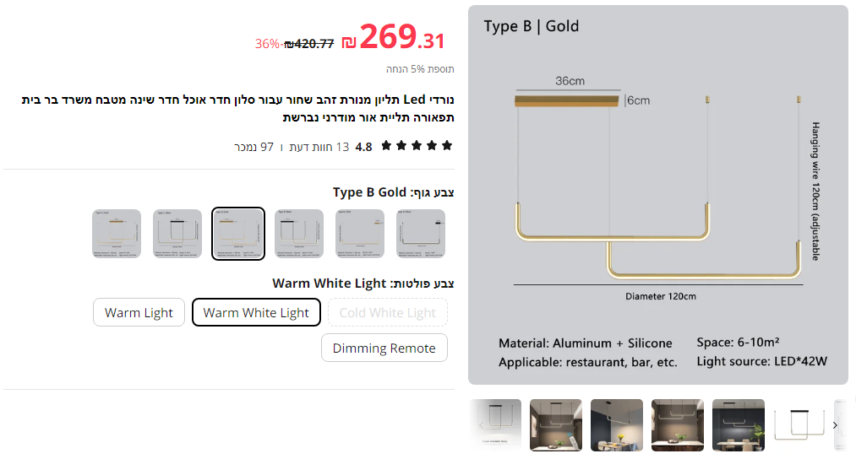This screenshot has width=856, height=459.
Task: Click the main Type B Gold product image
Action: (657, 195)
